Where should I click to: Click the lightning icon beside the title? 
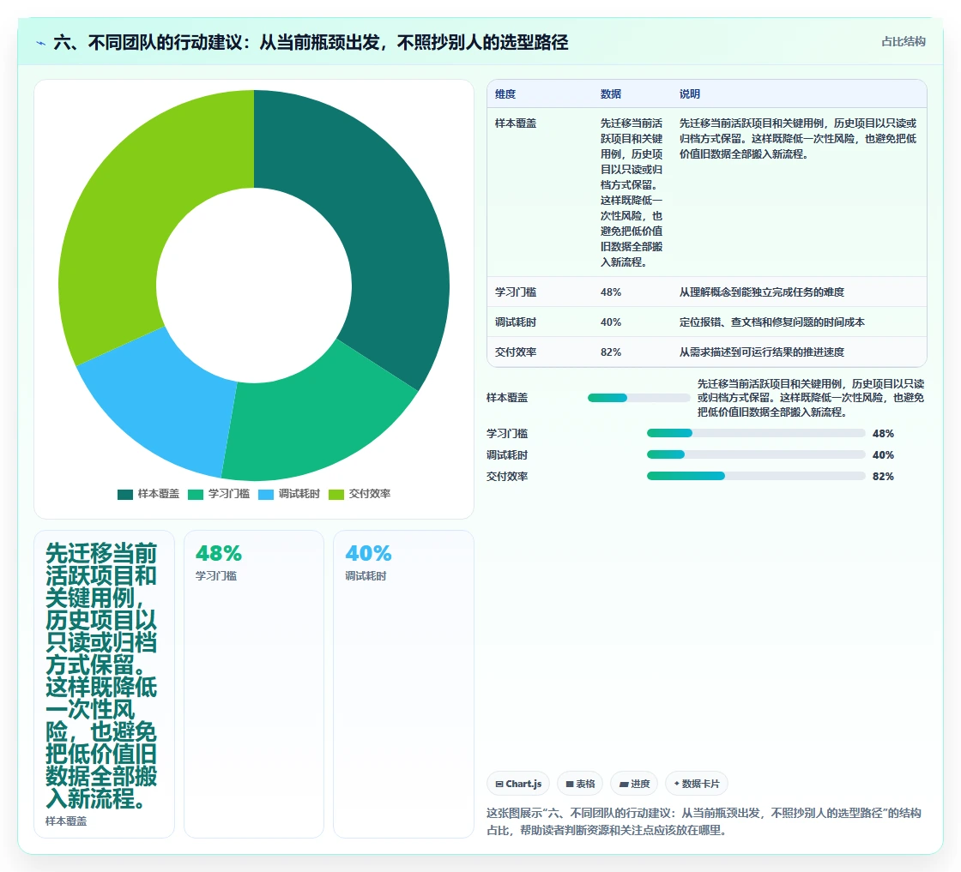[41, 43]
